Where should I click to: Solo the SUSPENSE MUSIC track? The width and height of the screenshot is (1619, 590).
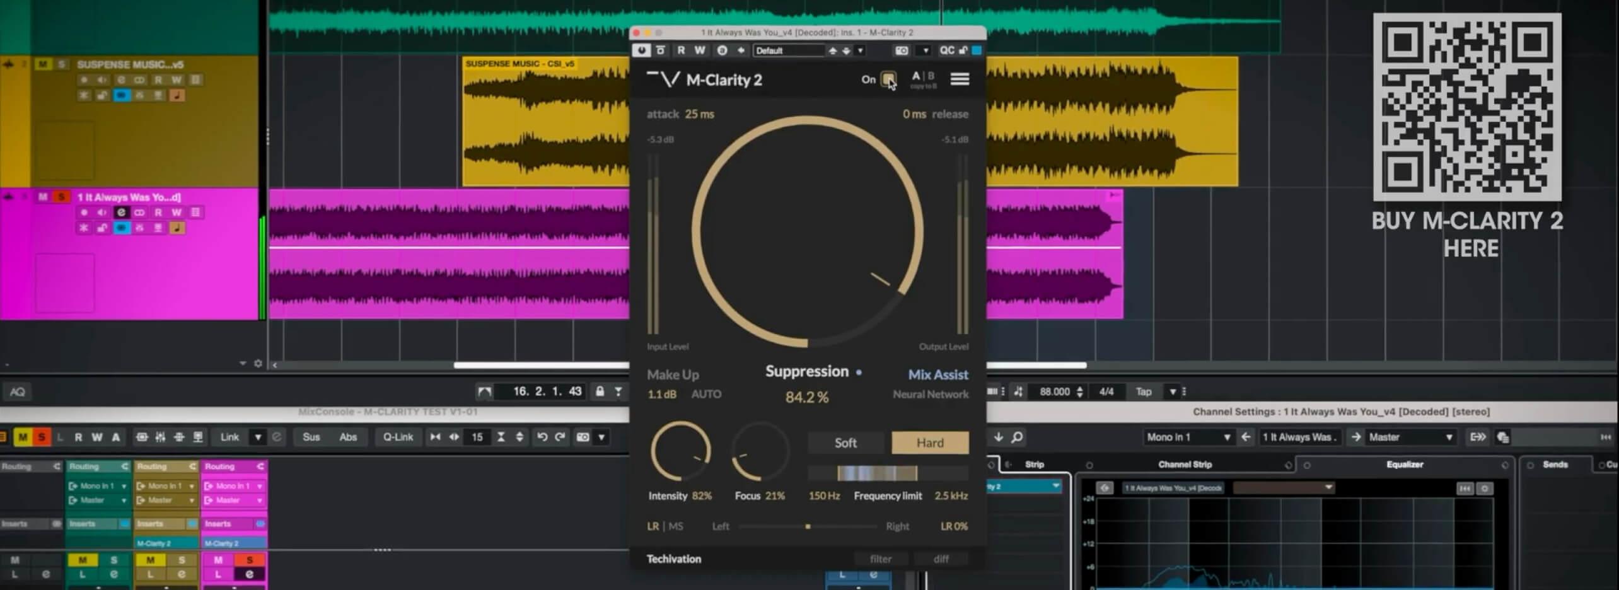(61, 64)
